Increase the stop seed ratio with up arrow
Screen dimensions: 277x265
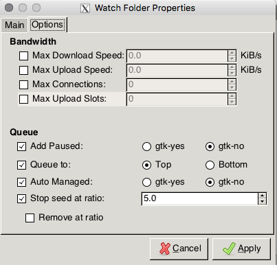coord(262,196)
